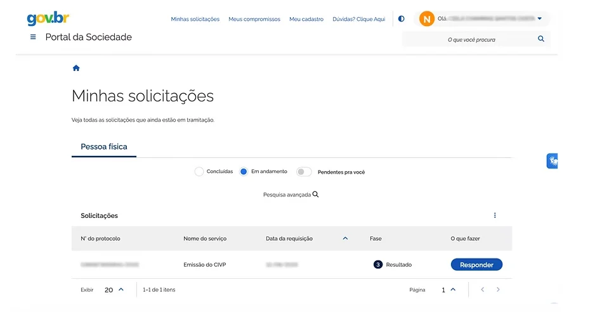Image resolution: width=595 pixels, height=320 pixels.
Task: Go to the next page arrow
Action: (x=498, y=290)
